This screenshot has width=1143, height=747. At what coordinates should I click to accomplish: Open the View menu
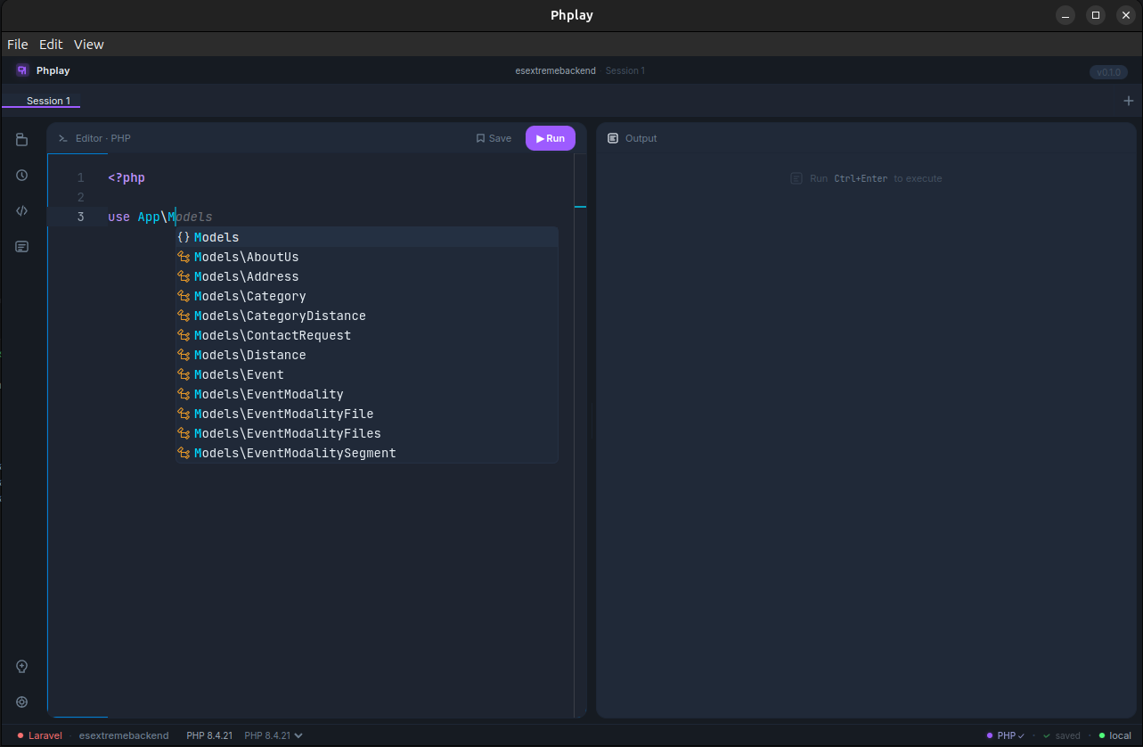(89, 45)
